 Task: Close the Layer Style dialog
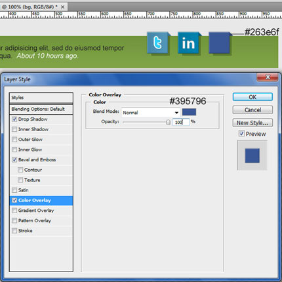pos(268,77)
